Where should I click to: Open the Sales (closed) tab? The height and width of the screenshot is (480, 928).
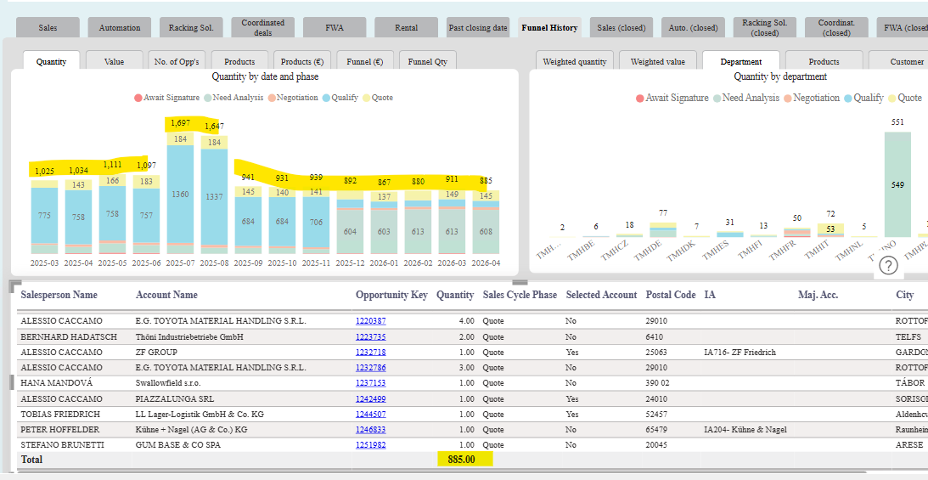coord(621,28)
